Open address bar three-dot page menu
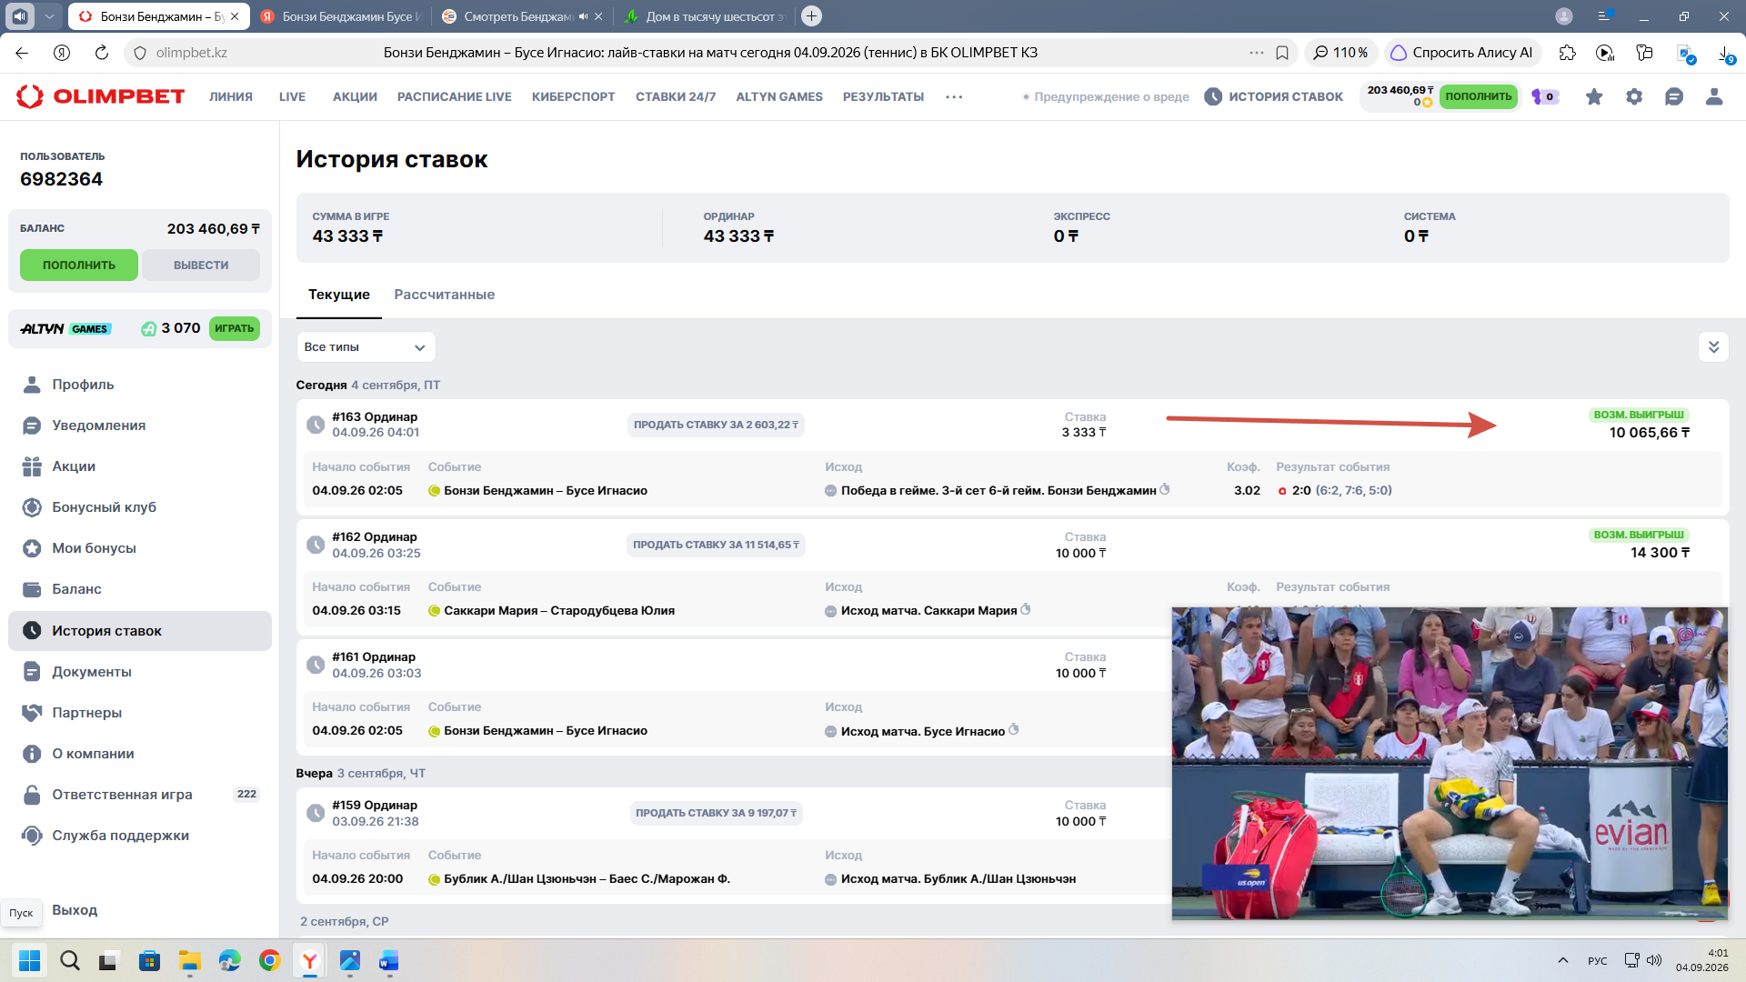The width and height of the screenshot is (1746, 982). click(1257, 53)
